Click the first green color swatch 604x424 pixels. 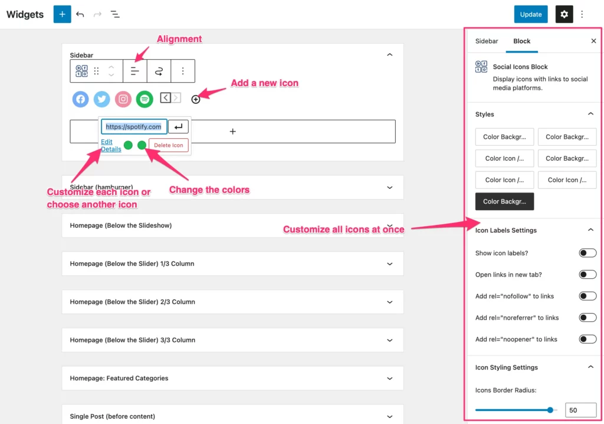[128, 145]
